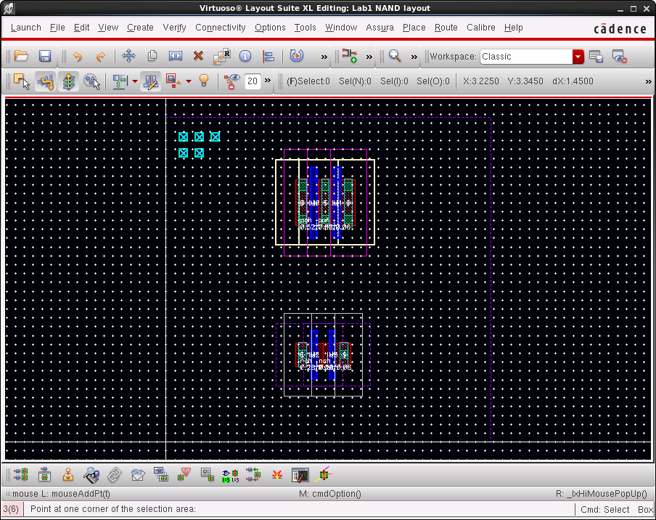Click the red explosion flatten icon
656x520 pixels.
pos(277,475)
